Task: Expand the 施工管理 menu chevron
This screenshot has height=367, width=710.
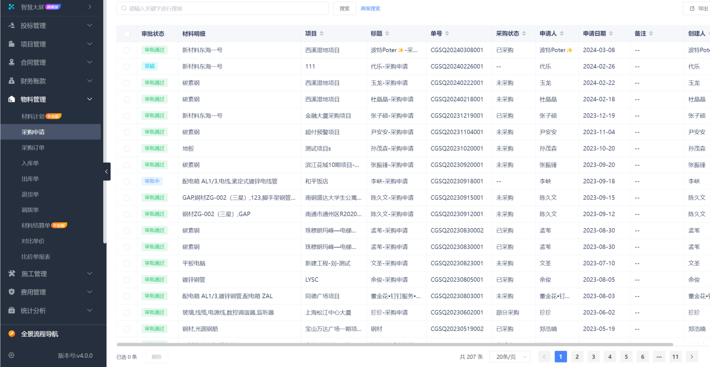Action: [90, 274]
